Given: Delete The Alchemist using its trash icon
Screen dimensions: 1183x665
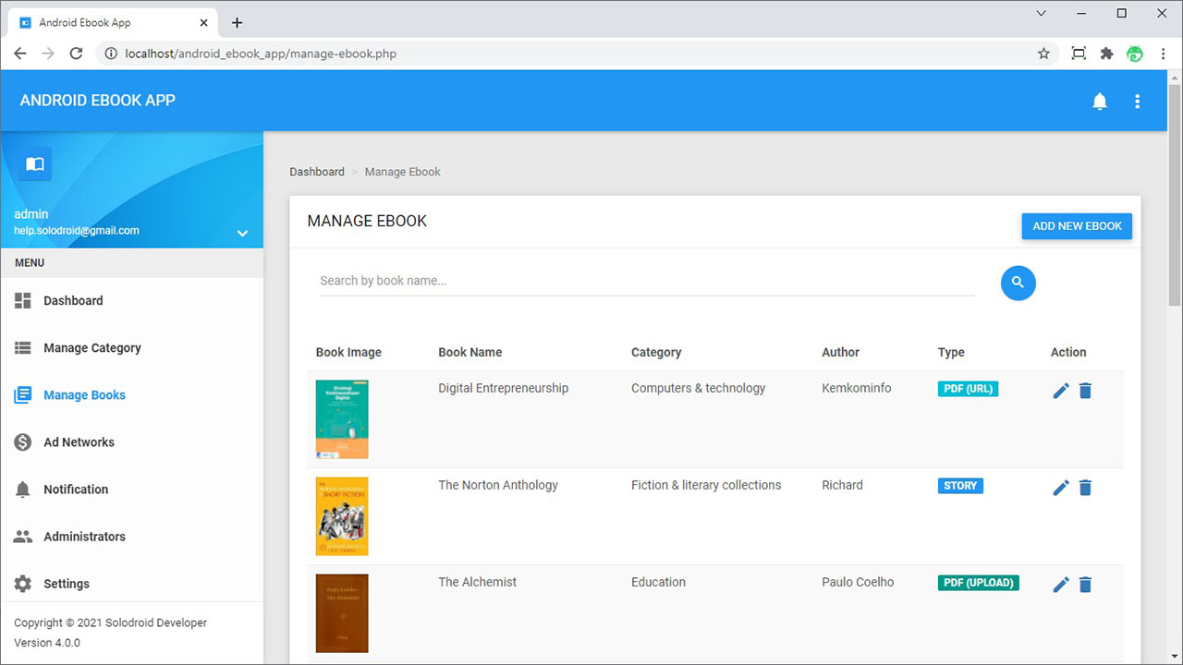Looking at the screenshot, I should pyautogui.click(x=1085, y=584).
